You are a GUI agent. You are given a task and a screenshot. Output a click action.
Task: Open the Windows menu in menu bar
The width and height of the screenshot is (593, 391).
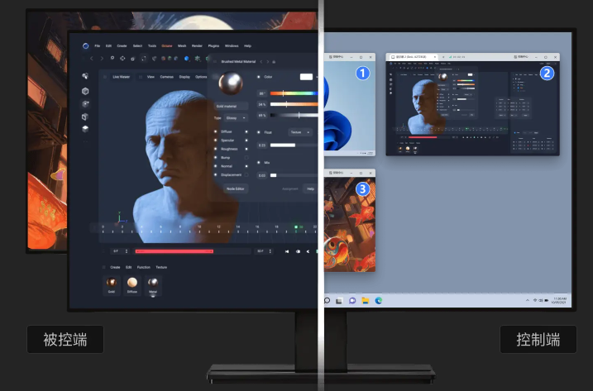(x=232, y=45)
